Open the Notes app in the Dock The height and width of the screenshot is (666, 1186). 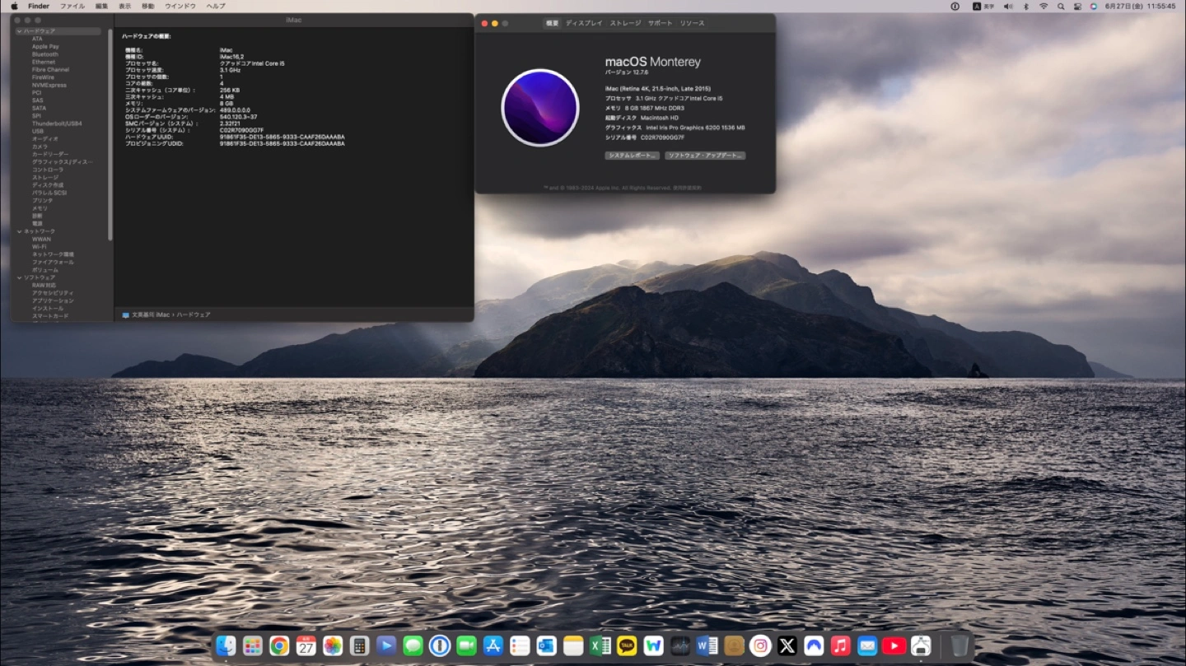tap(573, 646)
